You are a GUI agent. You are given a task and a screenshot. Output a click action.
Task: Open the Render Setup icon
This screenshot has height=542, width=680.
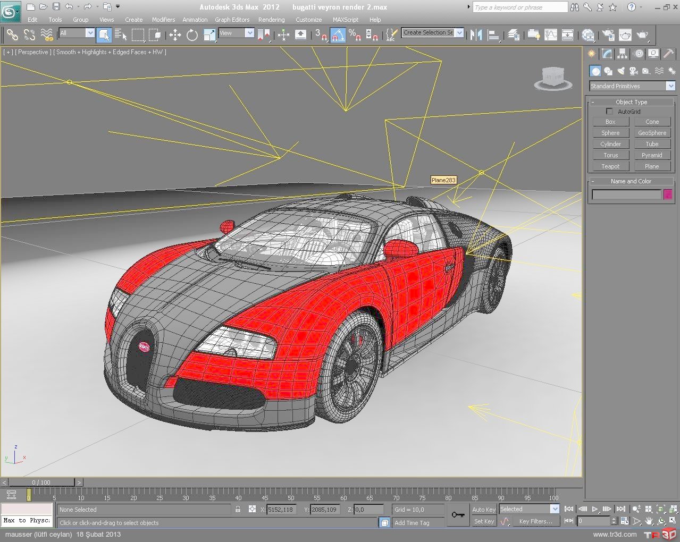pos(608,35)
